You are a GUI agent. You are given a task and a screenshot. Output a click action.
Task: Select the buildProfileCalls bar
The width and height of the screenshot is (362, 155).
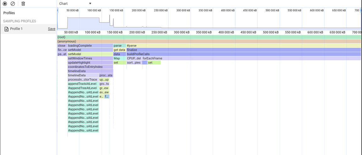point(244,54)
